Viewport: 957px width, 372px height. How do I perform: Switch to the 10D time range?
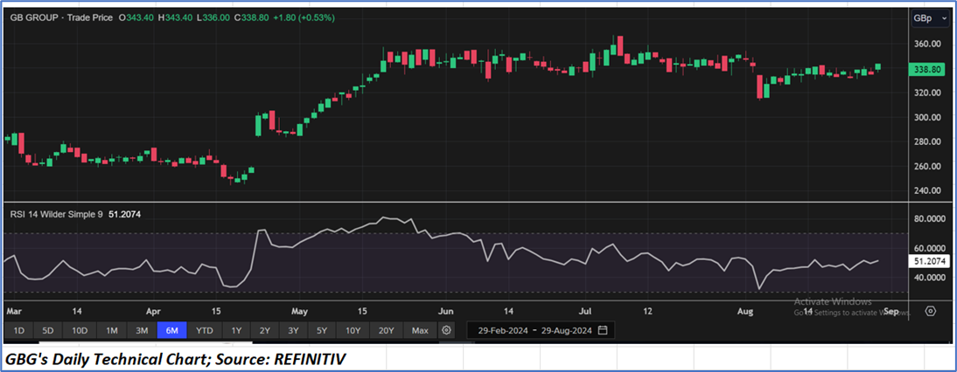coord(80,330)
